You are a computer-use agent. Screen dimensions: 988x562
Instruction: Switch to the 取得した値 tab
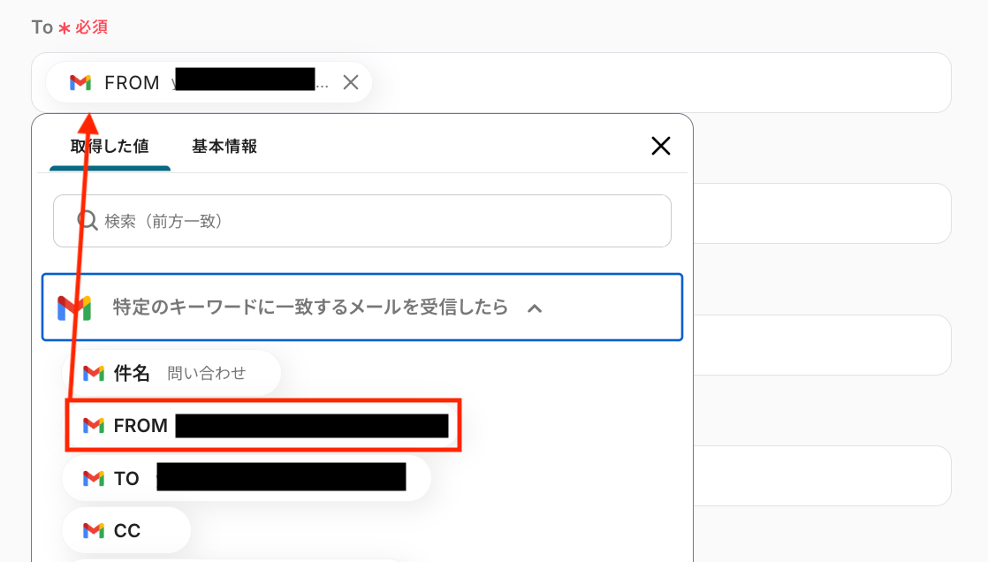point(110,146)
